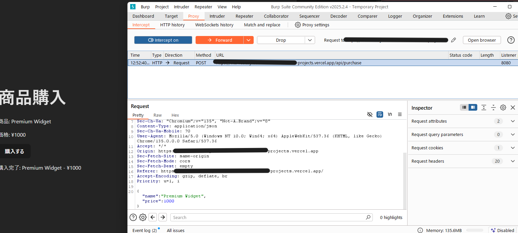518x233 pixels.
Task: Toggle the show \n non-printable characters button
Action: 390,114
